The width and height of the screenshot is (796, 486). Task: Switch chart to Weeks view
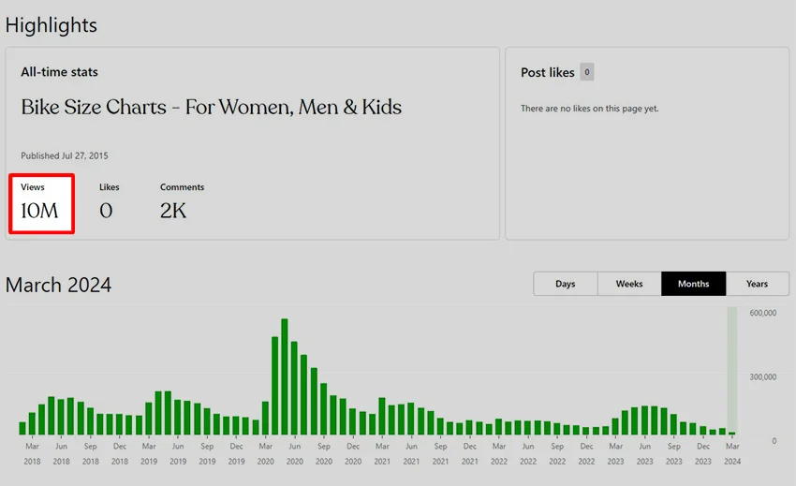click(629, 284)
